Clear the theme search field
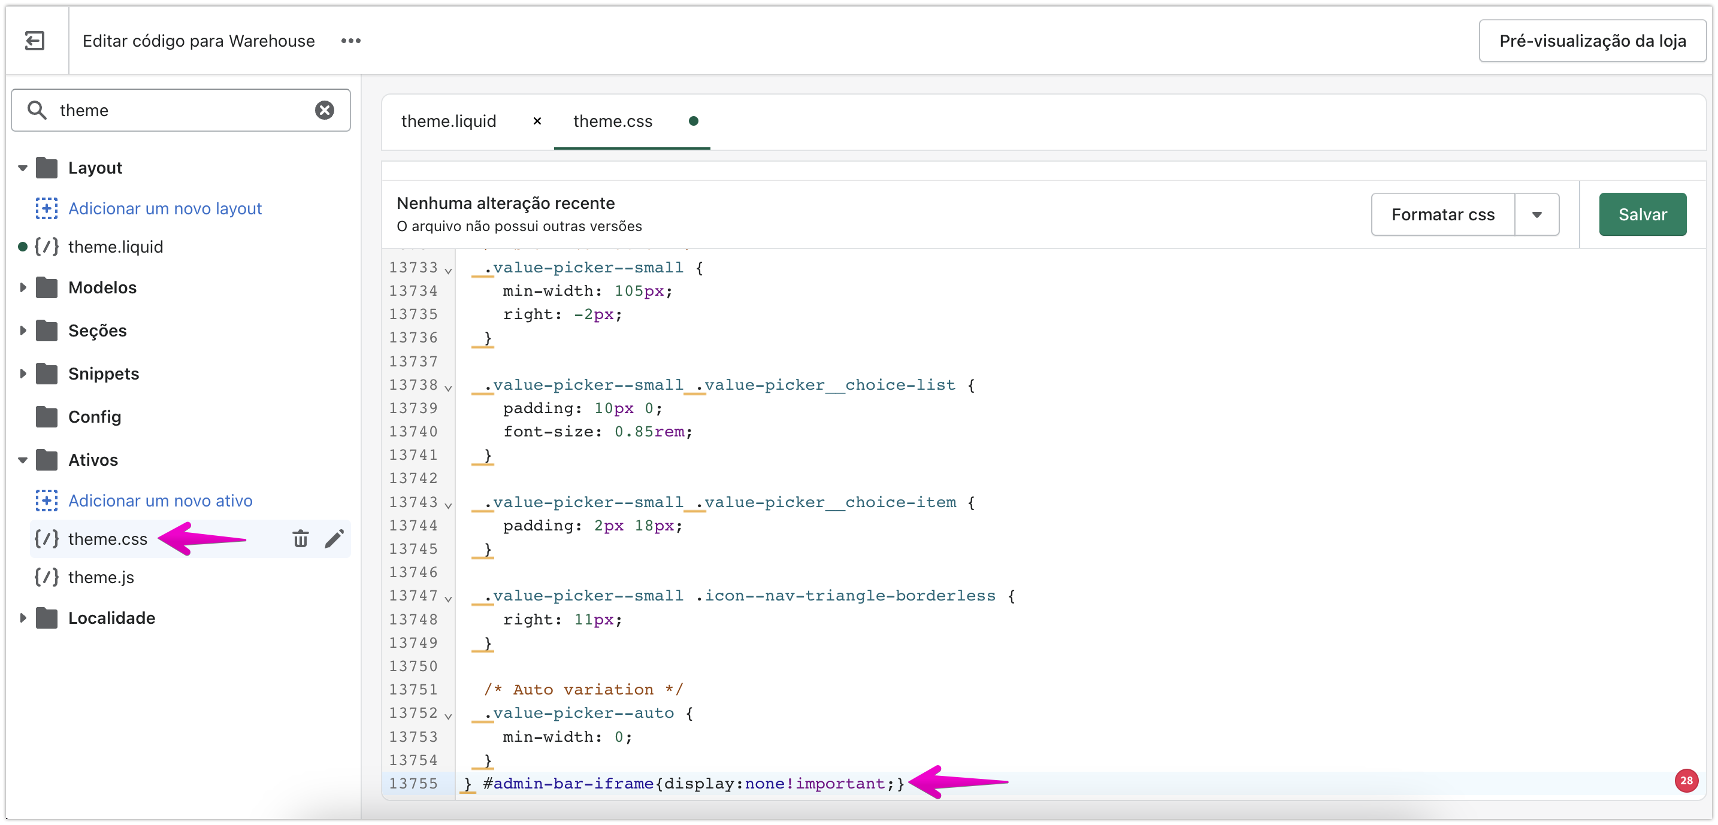 click(325, 110)
